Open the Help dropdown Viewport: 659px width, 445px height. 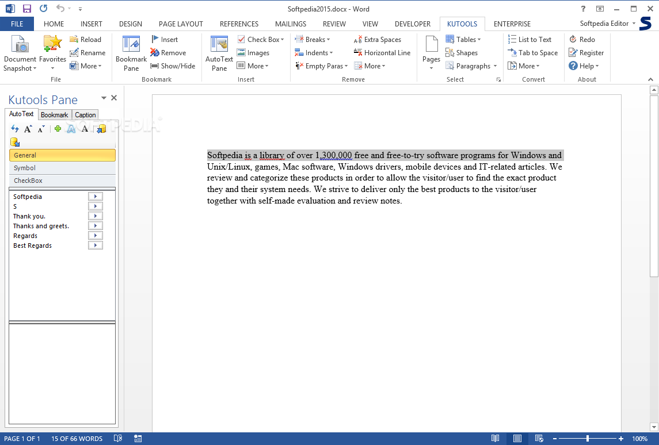[x=584, y=66]
